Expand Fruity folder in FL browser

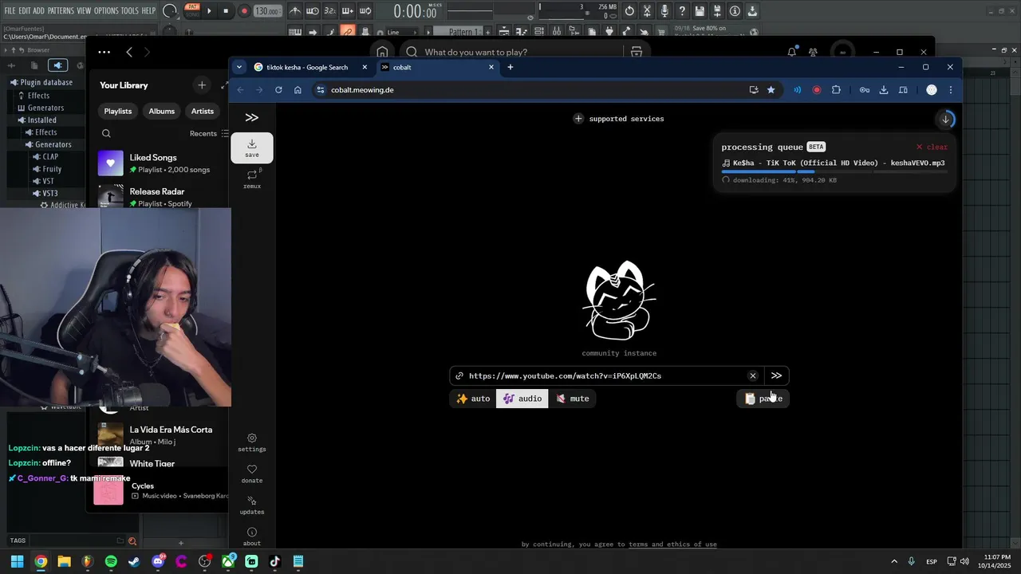click(x=46, y=169)
